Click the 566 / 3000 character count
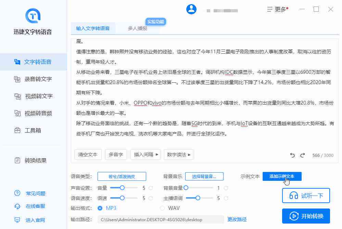Image resolution: width=342 pixels, height=229 pixels. 323,156
